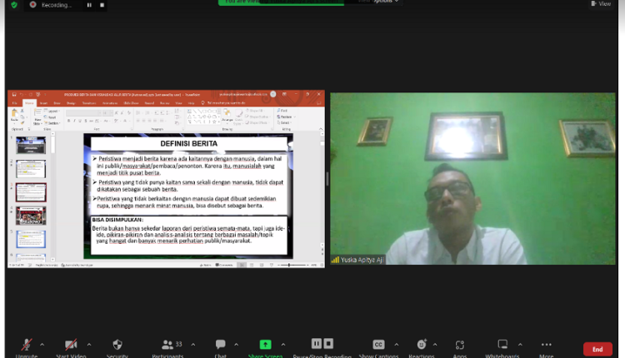Collapse the PowerPoint ribbon arrow
Image resolution: width=625 pixels, height=358 pixels.
(x=321, y=129)
